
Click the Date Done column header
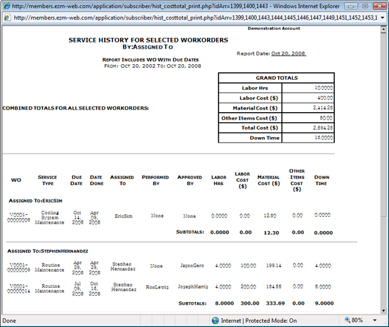(x=97, y=180)
